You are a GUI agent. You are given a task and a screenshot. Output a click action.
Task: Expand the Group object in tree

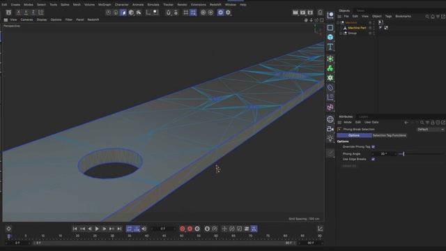(x=341, y=33)
